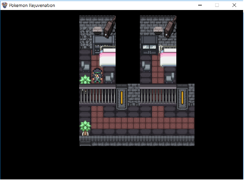Click the wall lamp in left cell
This screenshot has width=244, height=180.
click(x=97, y=31)
